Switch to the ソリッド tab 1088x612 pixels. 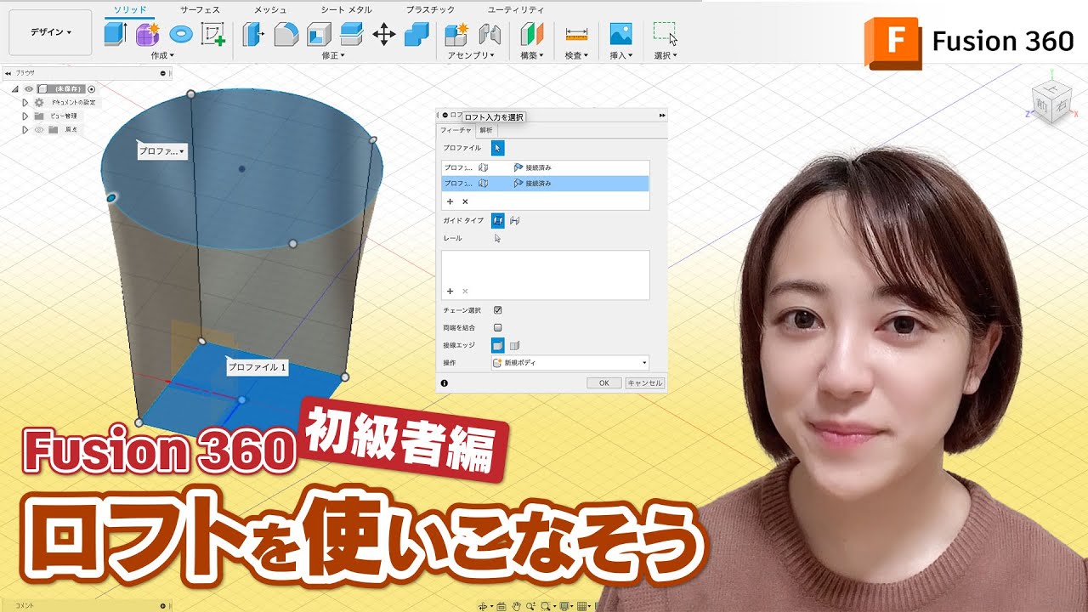130,9
